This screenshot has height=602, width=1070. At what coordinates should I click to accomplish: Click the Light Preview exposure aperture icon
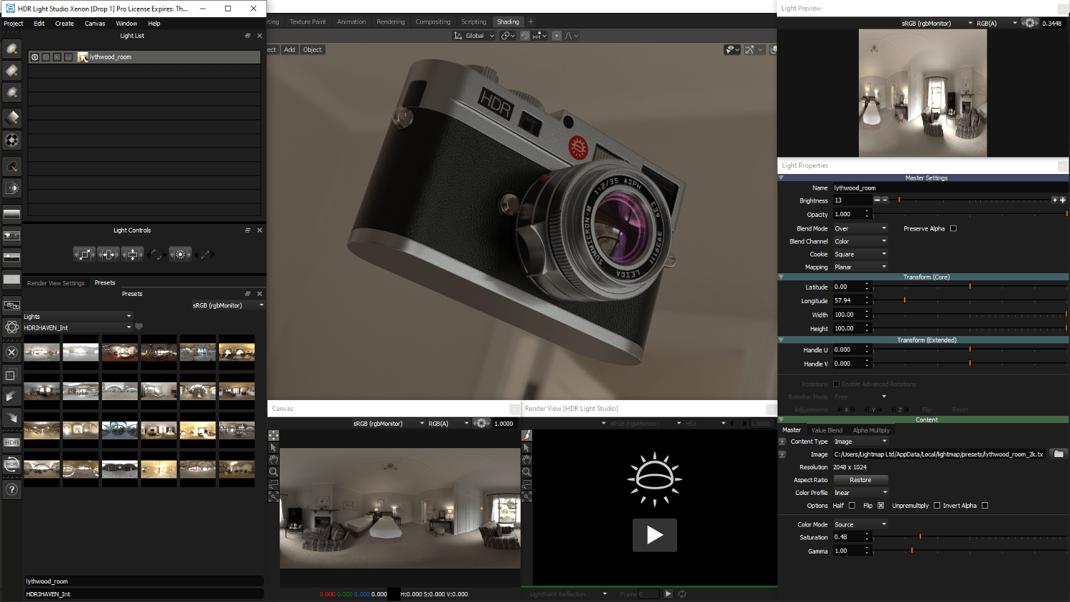1029,23
